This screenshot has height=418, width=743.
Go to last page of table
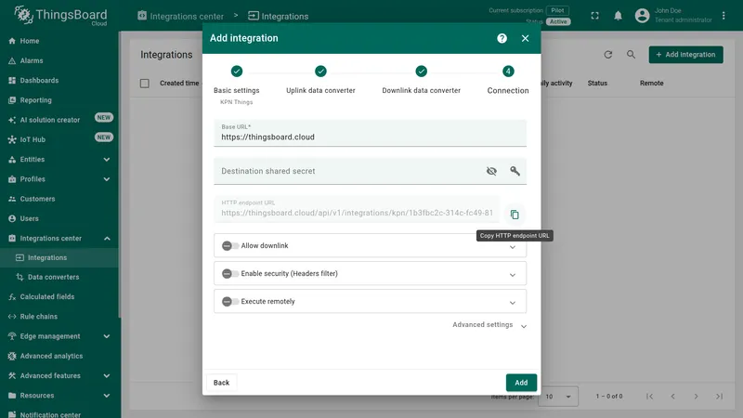719,397
